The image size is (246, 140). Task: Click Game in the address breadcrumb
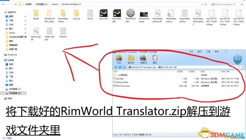point(55,4)
